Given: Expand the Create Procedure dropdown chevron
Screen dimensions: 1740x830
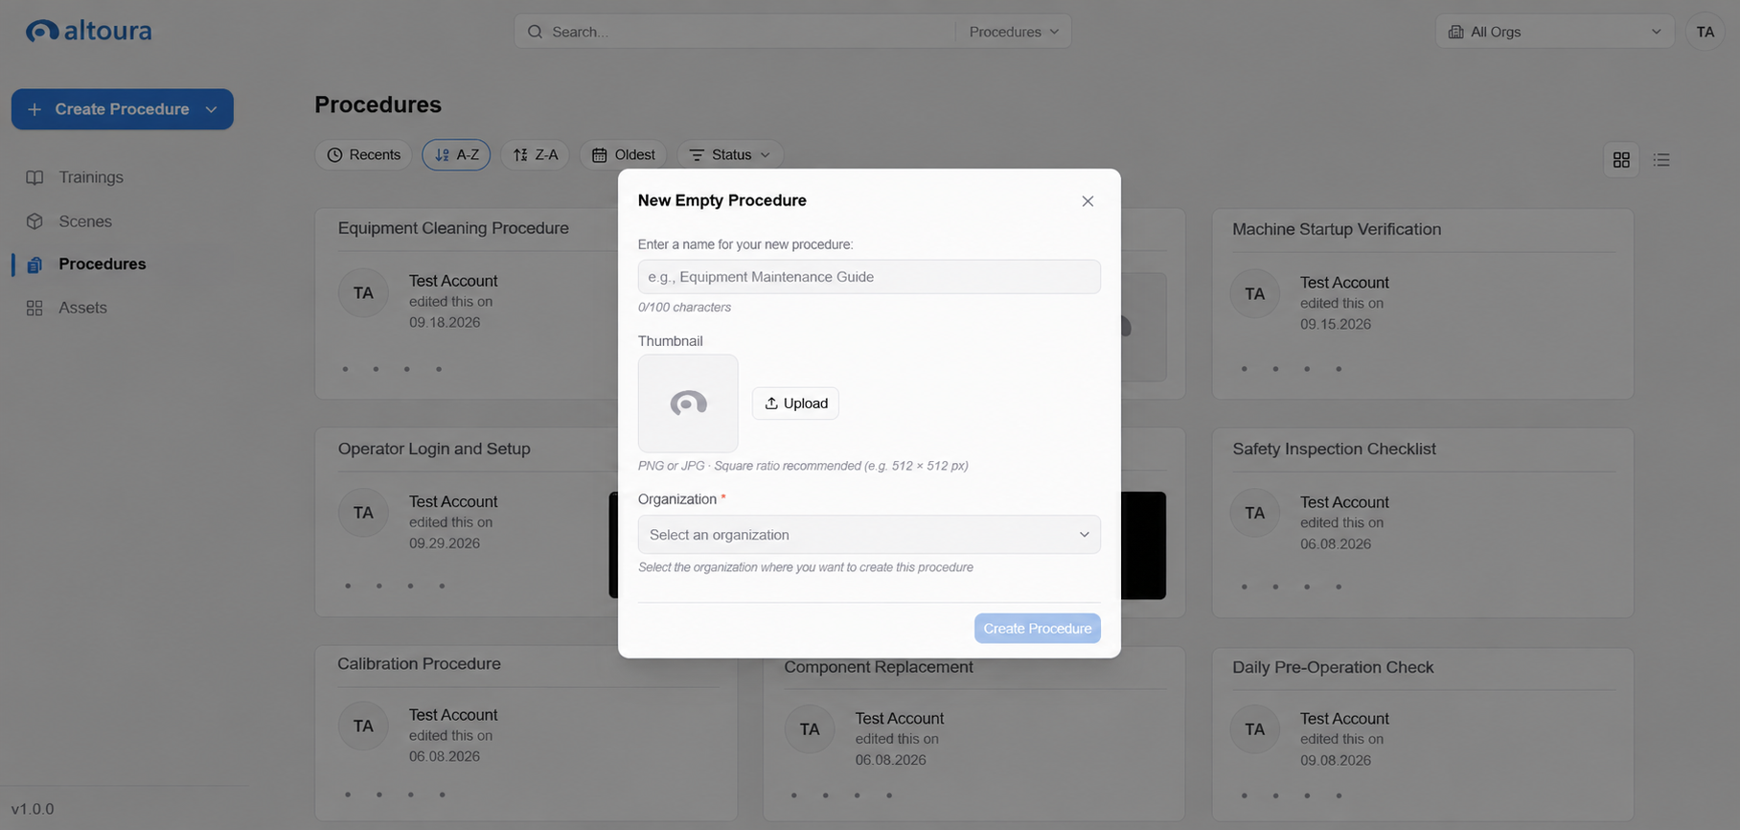Looking at the screenshot, I should [x=212, y=109].
